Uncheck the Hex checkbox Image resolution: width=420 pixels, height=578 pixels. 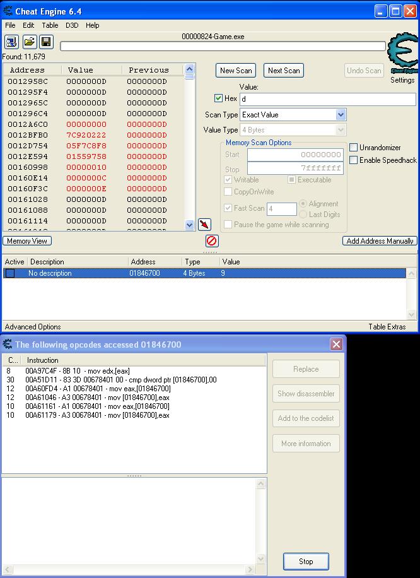pyautogui.click(x=219, y=98)
